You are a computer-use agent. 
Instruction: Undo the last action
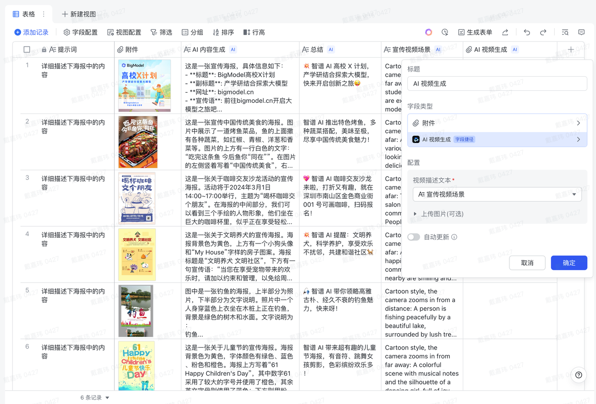coord(527,32)
